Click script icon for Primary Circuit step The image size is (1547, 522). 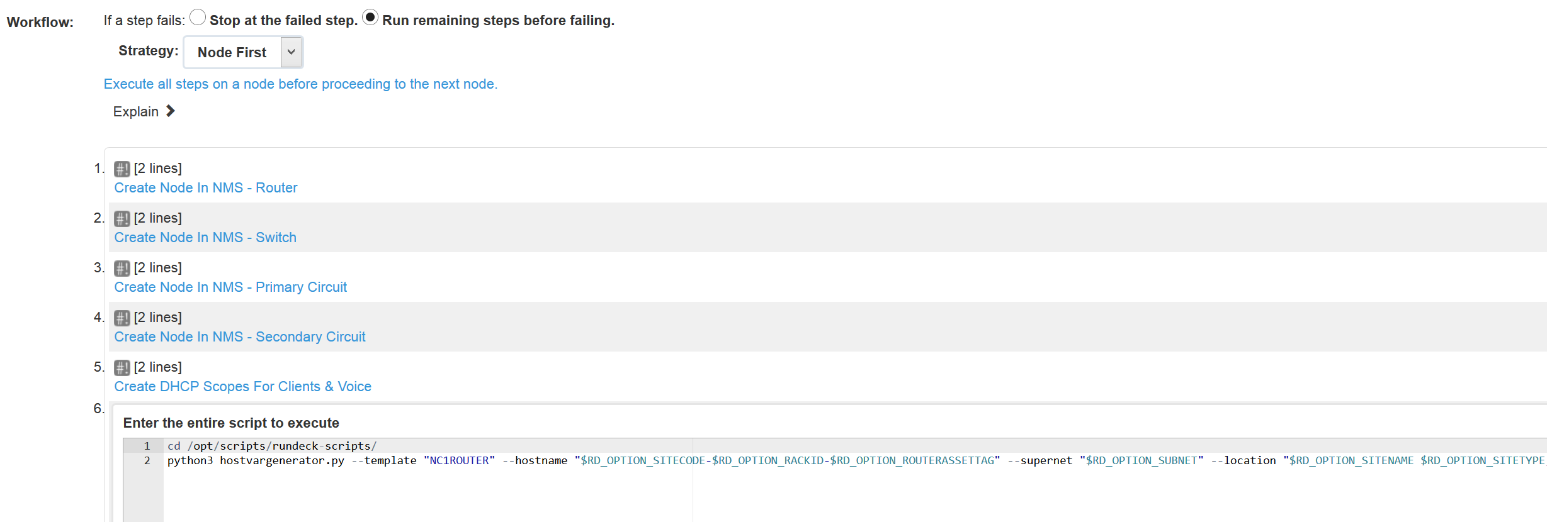122,268
